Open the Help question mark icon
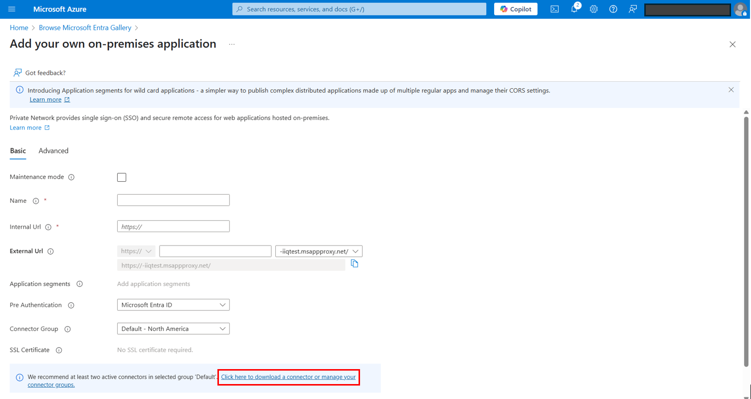Image resolution: width=751 pixels, height=399 pixels. pyautogui.click(x=613, y=9)
